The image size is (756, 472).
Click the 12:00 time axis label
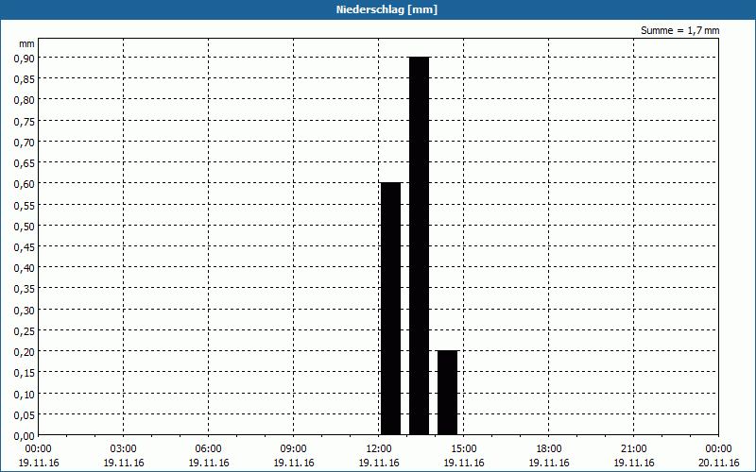tap(379, 449)
